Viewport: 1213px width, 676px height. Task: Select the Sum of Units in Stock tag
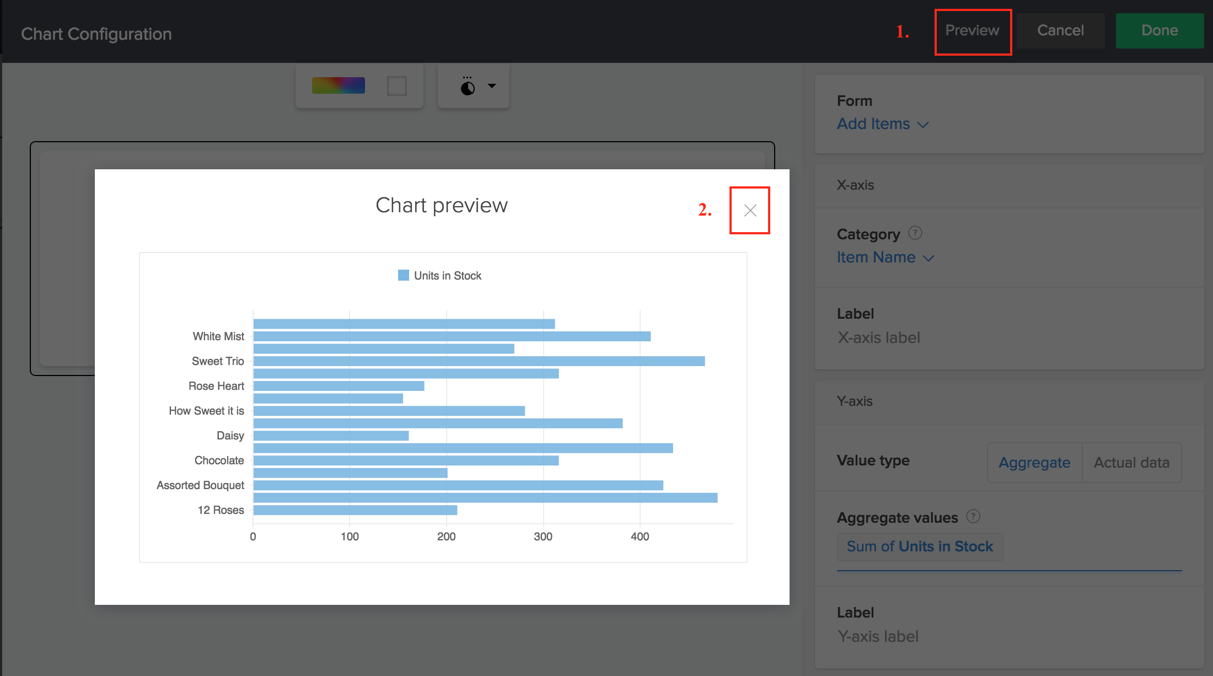click(x=919, y=546)
